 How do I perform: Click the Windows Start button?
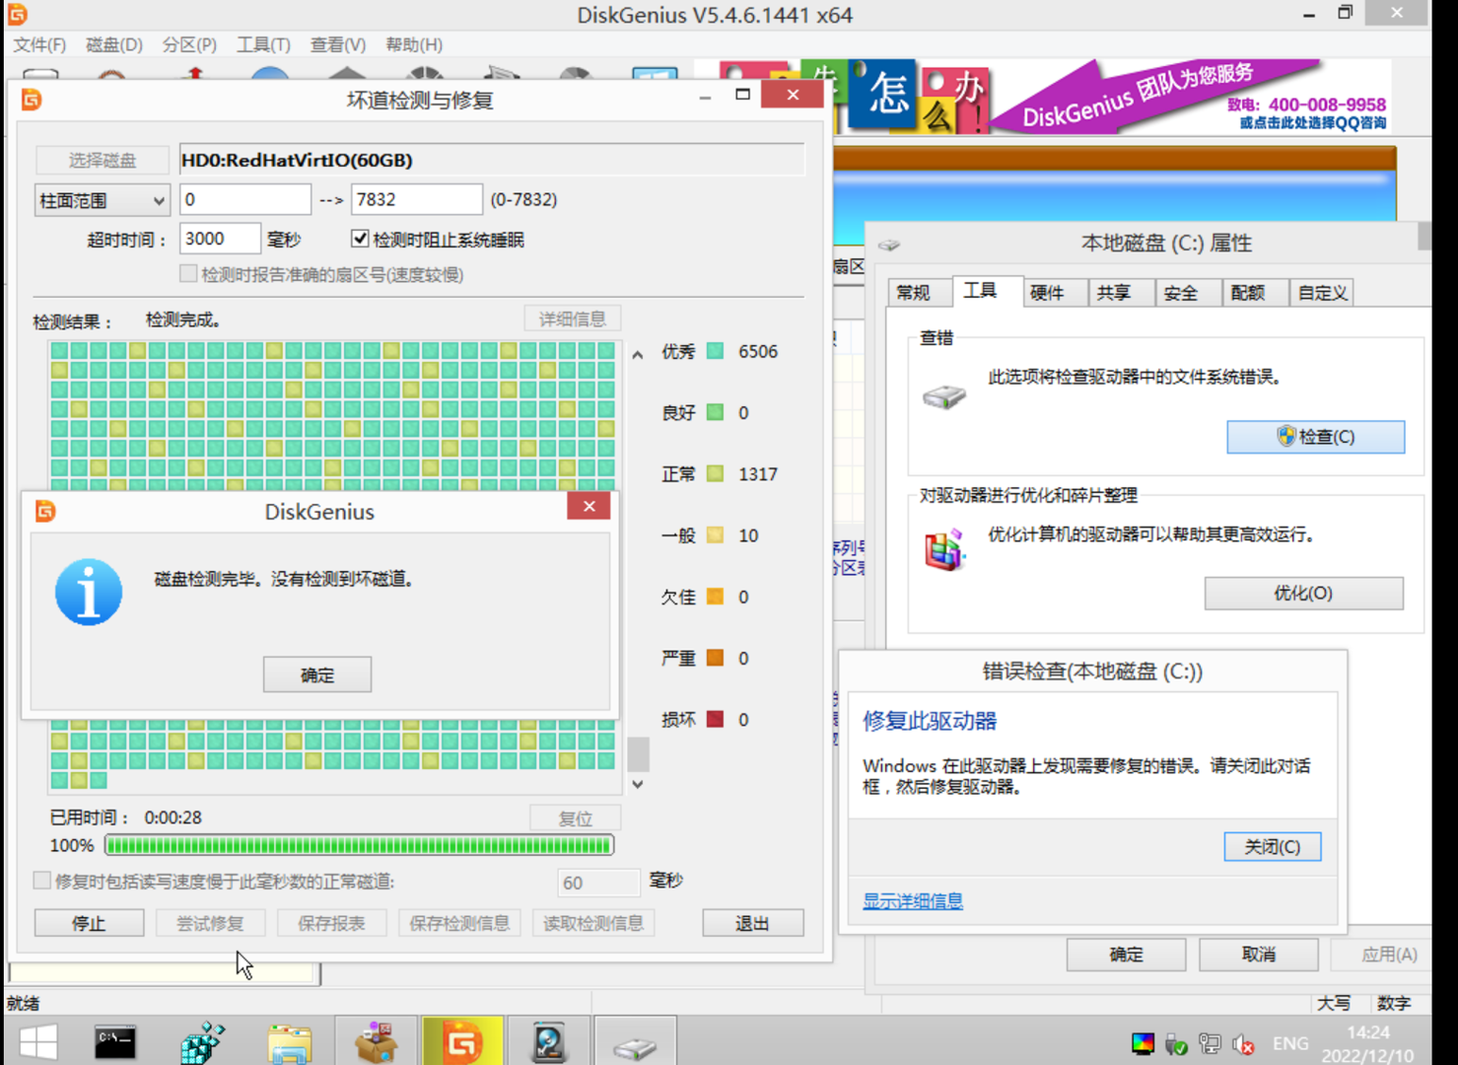coord(38,1042)
